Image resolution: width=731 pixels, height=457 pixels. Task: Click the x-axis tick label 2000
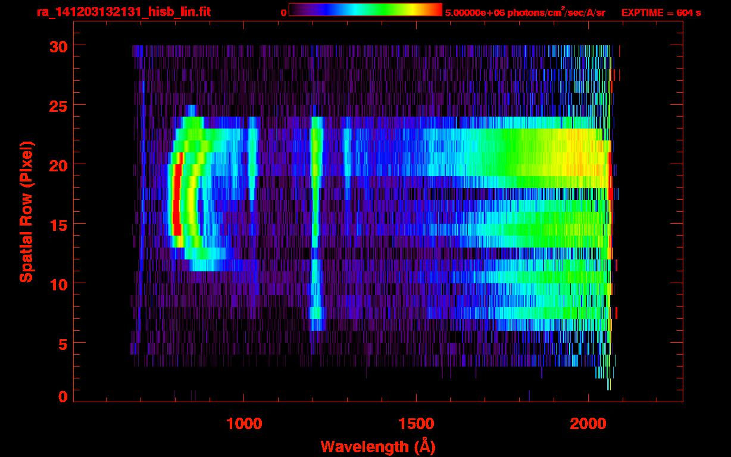point(588,424)
